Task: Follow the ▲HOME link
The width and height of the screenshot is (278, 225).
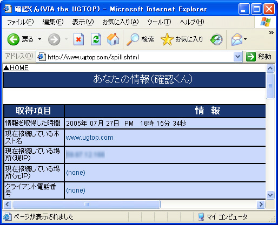Action: point(16,68)
